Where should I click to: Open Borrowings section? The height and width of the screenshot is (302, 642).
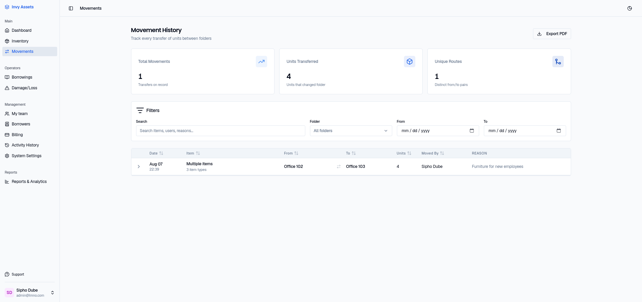point(30,77)
